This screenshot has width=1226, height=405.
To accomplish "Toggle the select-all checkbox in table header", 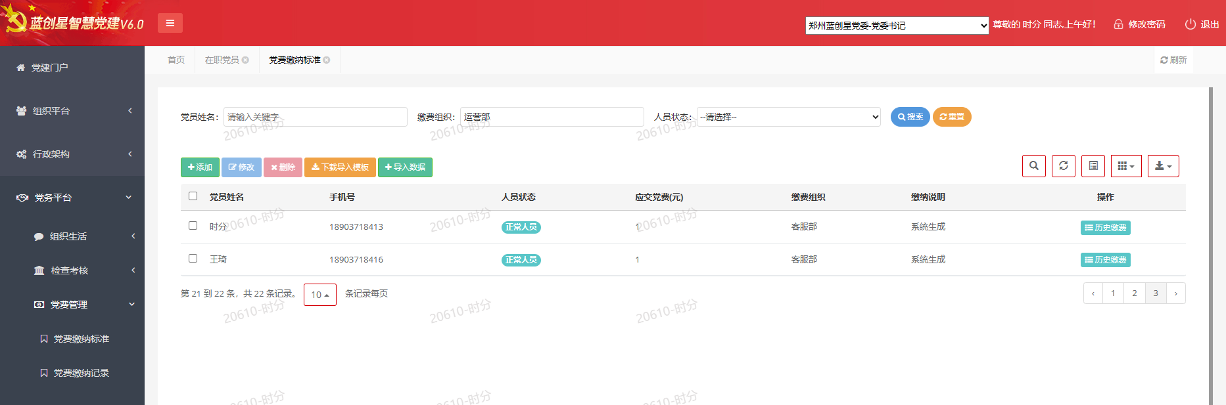I will point(193,196).
